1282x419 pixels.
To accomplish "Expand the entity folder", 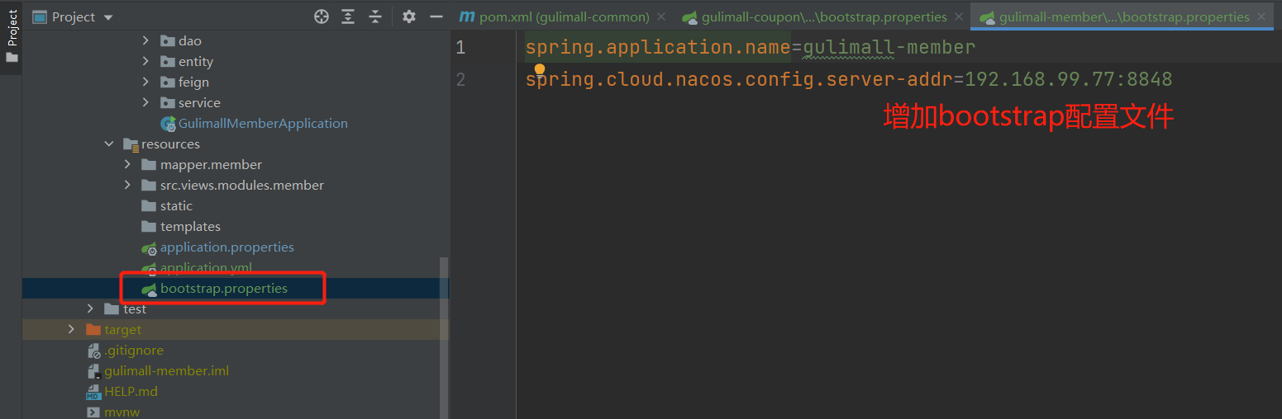I will click(145, 61).
